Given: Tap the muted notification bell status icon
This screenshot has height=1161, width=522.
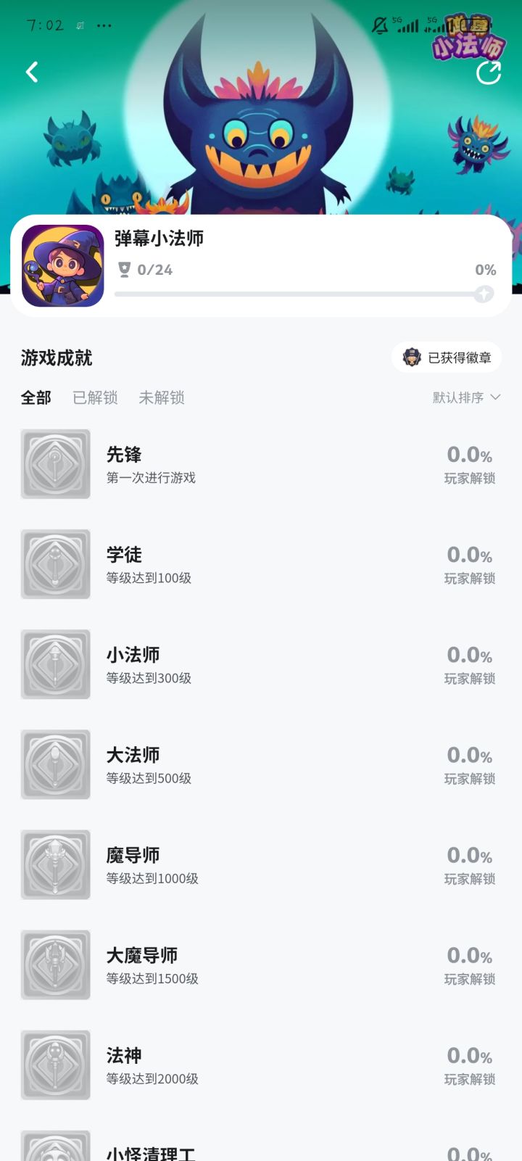Looking at the screenshot, I should click(x=380, y=25).
